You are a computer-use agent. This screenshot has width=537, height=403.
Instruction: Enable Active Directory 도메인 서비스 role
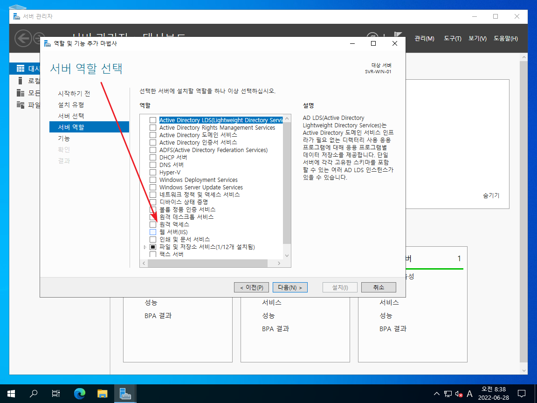[x=153, y=135]
